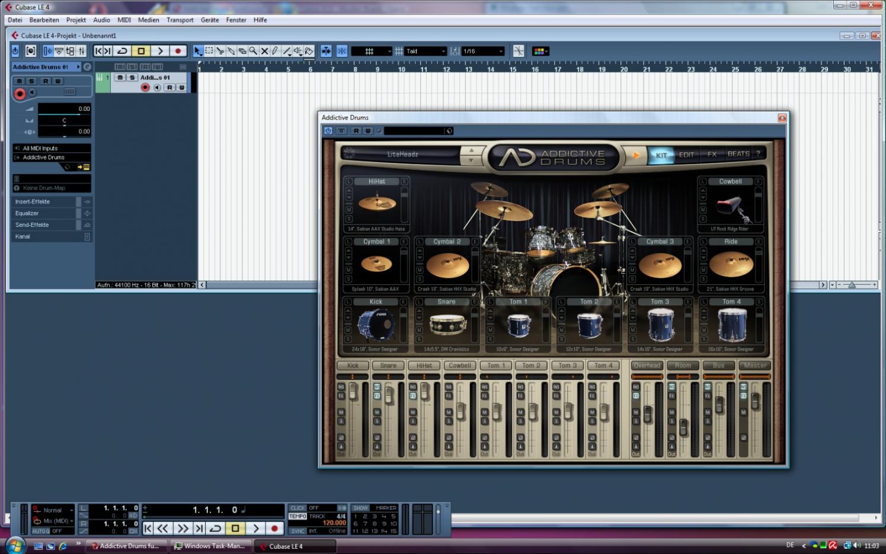Image resolution: width=886 pixels, height=554 pixels.
Task: Click the Addictive Drums help question mark
Action: coord(757,153)
